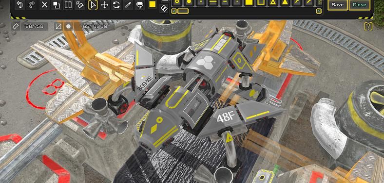Viewport: 384px width, 183px height.
Task: Pick the filled yellow triangle decal
Action: (x=285, y=2)
